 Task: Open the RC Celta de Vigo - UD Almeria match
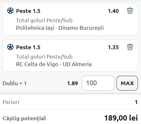(54, 64)
